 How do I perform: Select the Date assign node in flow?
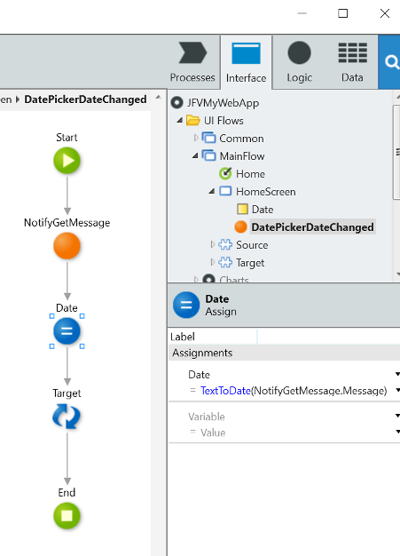coord(67,331)
